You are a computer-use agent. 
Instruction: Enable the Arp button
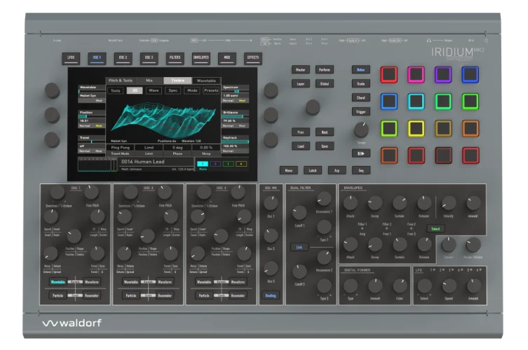pyautogui.click(x=337, y=170)
